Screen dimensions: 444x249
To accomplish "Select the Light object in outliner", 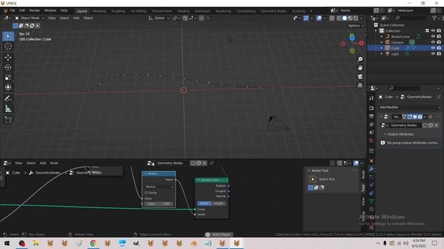I will tap(395, 54).
